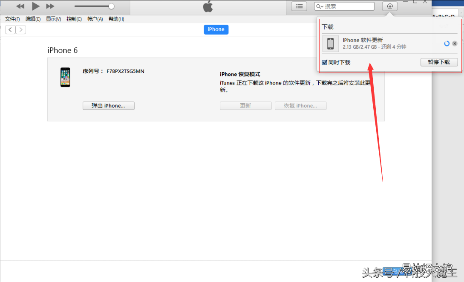
Task: Click the 弹出 iPhone... button
Action: (x=109, y=106)
